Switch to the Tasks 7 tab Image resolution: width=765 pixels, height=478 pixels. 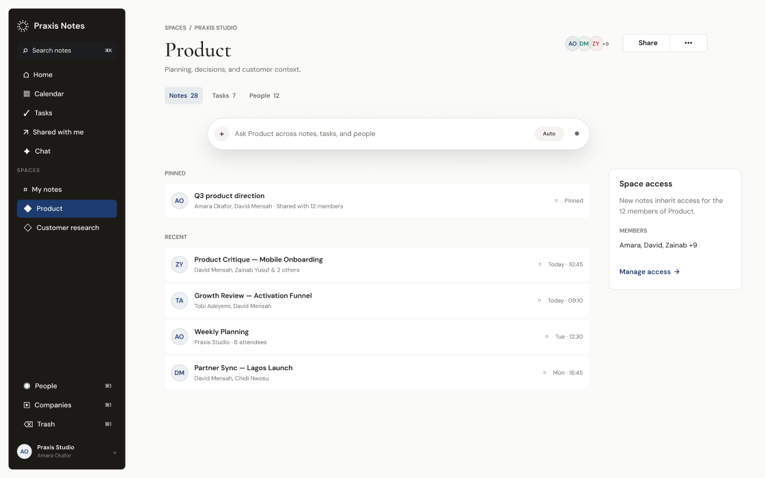tap(224, 96)
